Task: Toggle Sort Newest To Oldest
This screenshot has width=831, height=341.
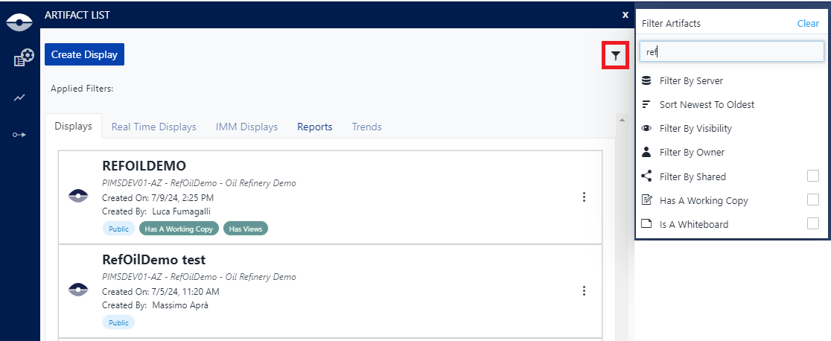Action: point(707,104)
